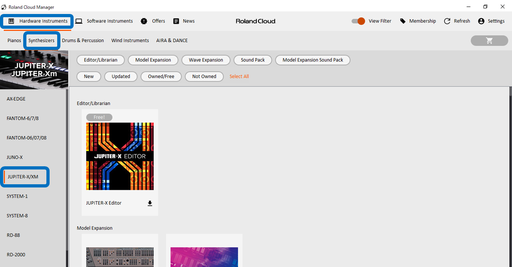Select the Pianos category
Image resolution: width=512 pixels, height=267 pixels.
click(14, 41)
